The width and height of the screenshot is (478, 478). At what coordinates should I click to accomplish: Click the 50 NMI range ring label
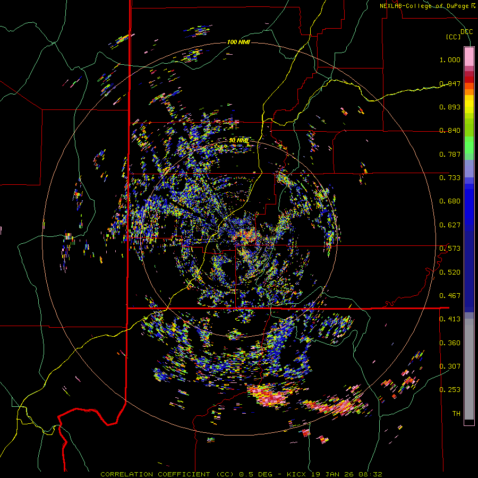click(238, 141)
